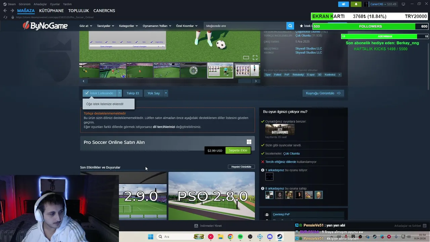Open File Explorer from the taskbar
The height and width of the screenshot is (242, 430).
click(x=220, y=237)
